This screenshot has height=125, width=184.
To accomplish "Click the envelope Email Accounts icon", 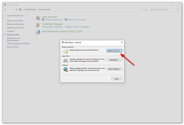I will pyautogui.click(x=65, y=51).
